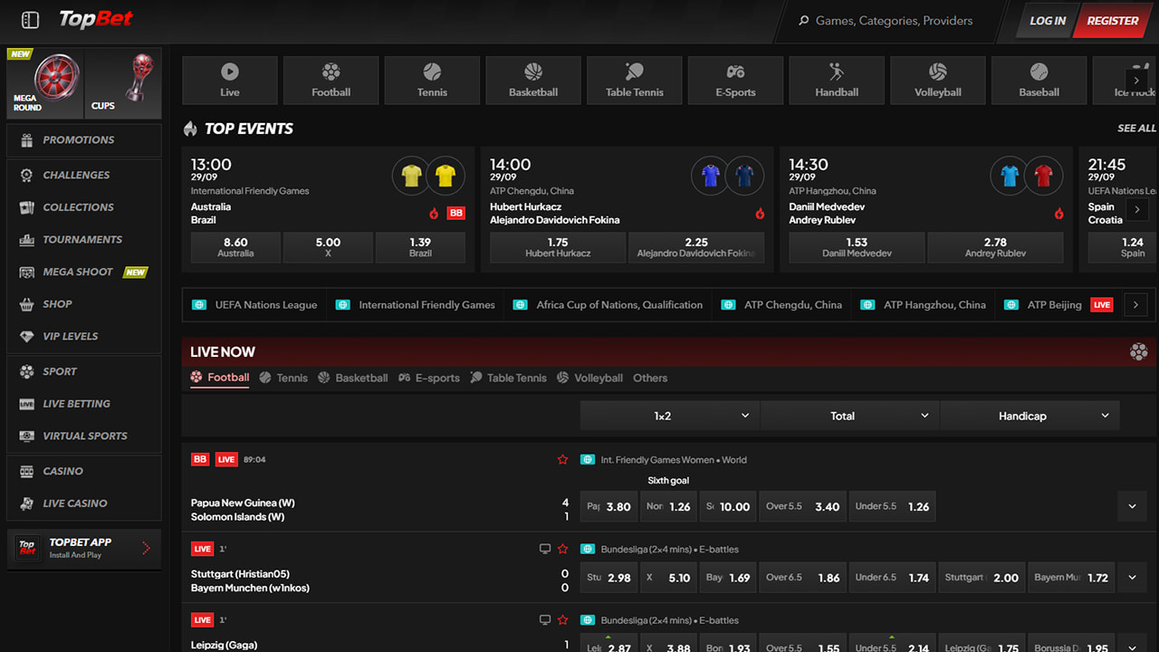
Task: Switch Live Now to Basketball tab
Action: [353, 378]
